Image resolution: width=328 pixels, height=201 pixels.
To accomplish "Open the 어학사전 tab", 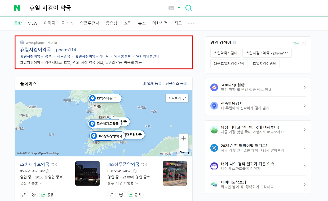I will (160, 23).
